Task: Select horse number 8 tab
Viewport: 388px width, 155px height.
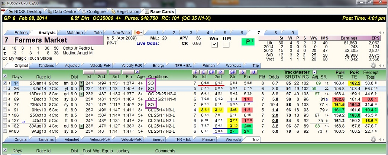Action: pyautogui.click(x=276, y=33)
